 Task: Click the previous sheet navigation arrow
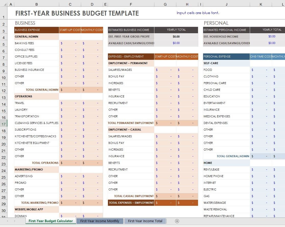(x=7, y=221)
